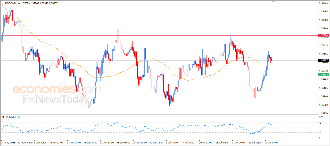The height and width of the screenshot is (146, 330).
Task: Select the green 1.36512 price level tag
Action: click(323, 75)
